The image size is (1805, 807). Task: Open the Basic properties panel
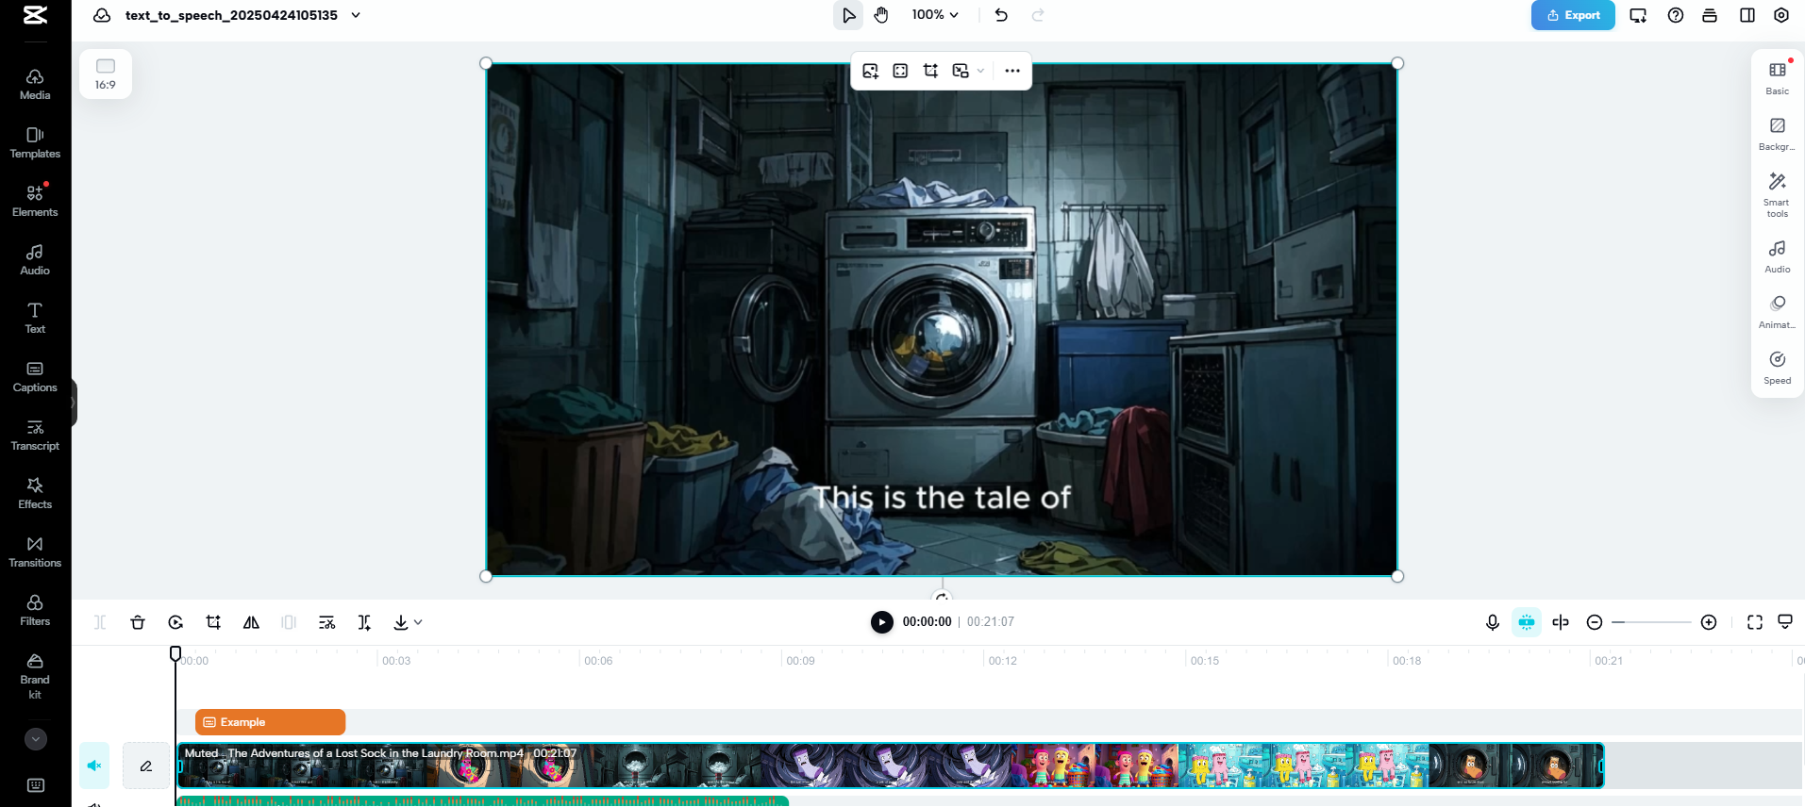[x=1778, y=77]
